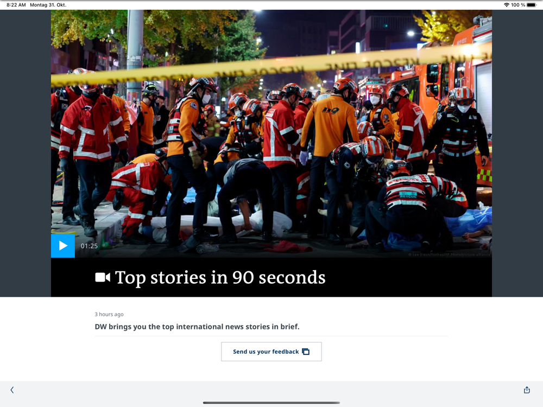Click the 100 % battery percentage text

[518, 5]
